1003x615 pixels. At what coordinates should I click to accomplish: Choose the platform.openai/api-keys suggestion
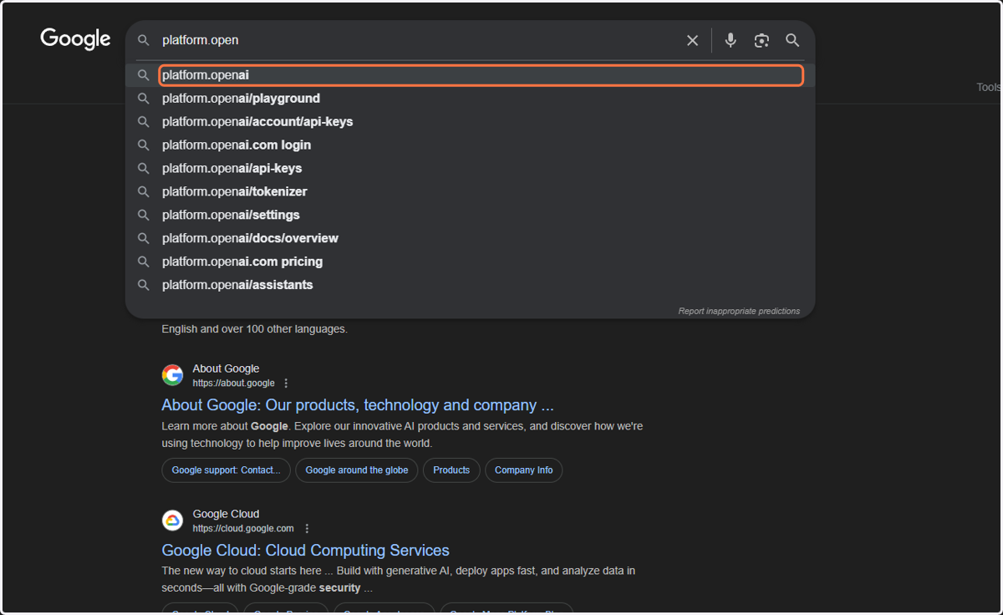[x=470, y=169]
